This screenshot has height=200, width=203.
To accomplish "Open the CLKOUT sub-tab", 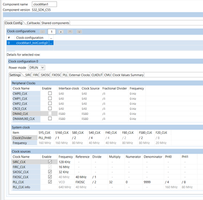I will (x=97, y=75).
